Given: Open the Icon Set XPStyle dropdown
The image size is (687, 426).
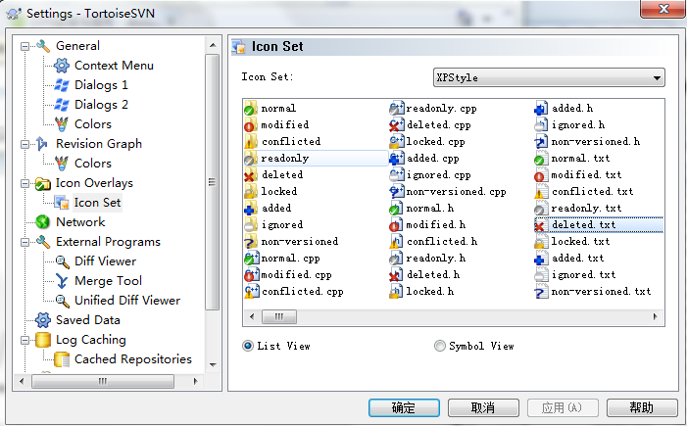Looking at the screenshot, I should click(x=549, y=77).
